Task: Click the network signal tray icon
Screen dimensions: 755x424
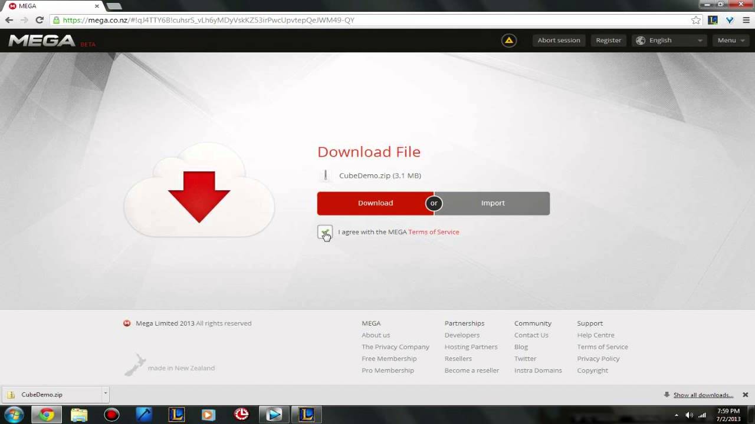Action: pyautogui.click(x=702, y=415)
